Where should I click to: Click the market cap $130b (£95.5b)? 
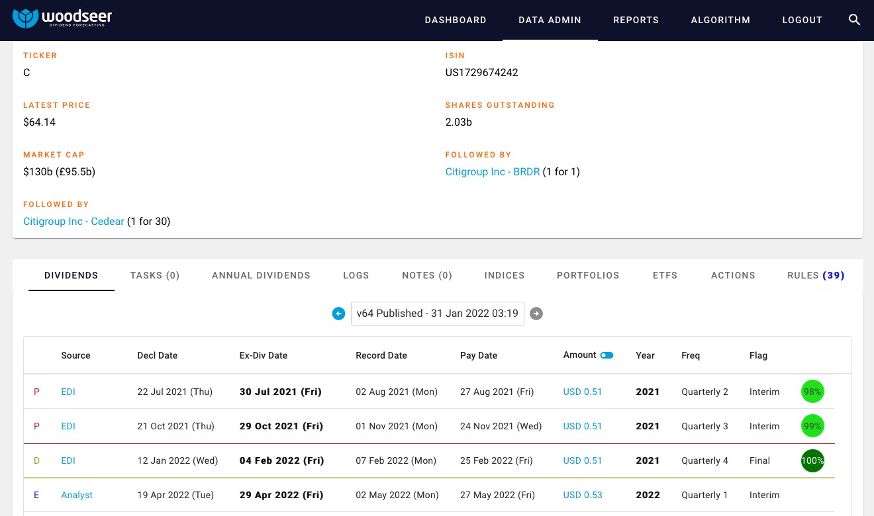(x=60, y=172)
